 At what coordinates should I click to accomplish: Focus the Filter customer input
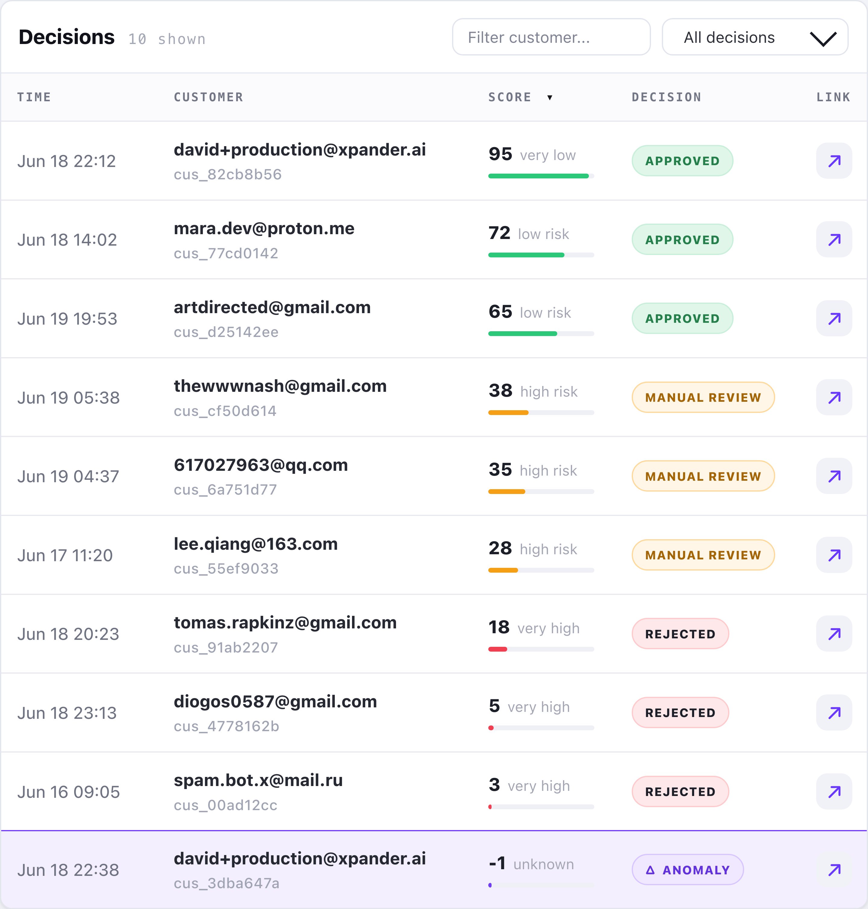click(551, 37)
